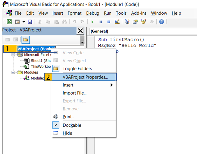This screenshot has height=154, width=197.
Task: Save the workbook with the floppy disk icon
Action: pos(30,22)
